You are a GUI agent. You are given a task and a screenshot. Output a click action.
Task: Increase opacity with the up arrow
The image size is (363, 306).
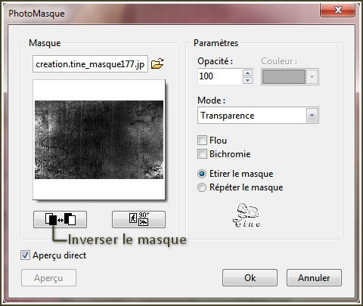coord(247,73)
